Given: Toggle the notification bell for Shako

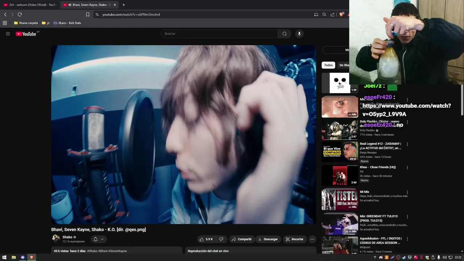Looking at the screenshot, I should pos(95,239).
